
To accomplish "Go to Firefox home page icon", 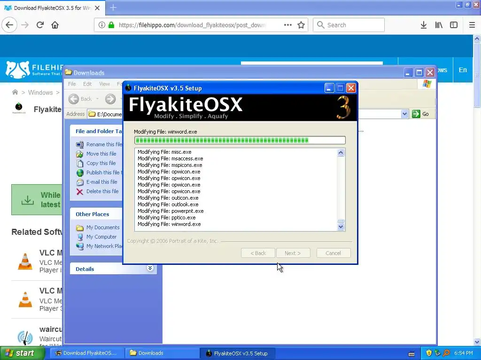I will click(x=55, y=25).
